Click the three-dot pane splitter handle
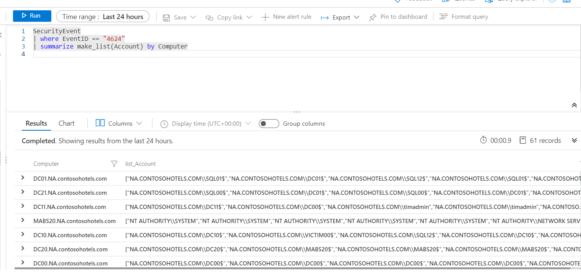581x275 pixels. [x=297, y=112]
